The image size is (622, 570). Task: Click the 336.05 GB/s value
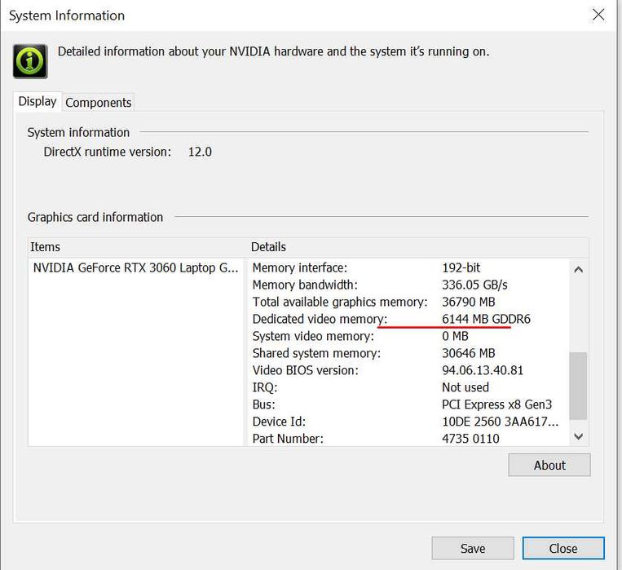click(474, 285)
